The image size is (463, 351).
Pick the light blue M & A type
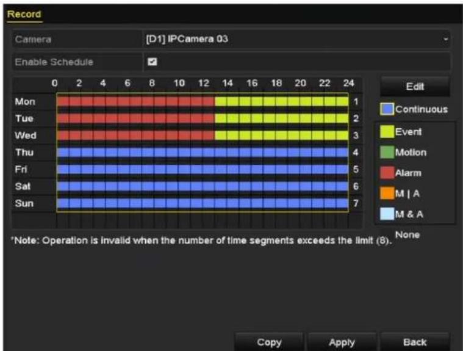(x=401, y=214)
